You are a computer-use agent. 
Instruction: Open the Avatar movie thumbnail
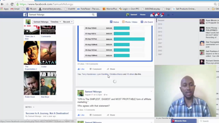(x=48, y=53)
